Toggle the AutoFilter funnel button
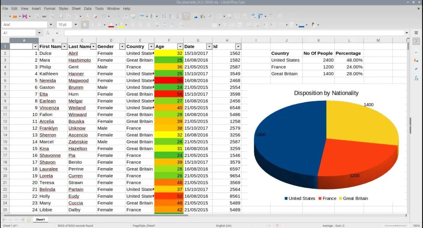 click(x=186, y=16)
